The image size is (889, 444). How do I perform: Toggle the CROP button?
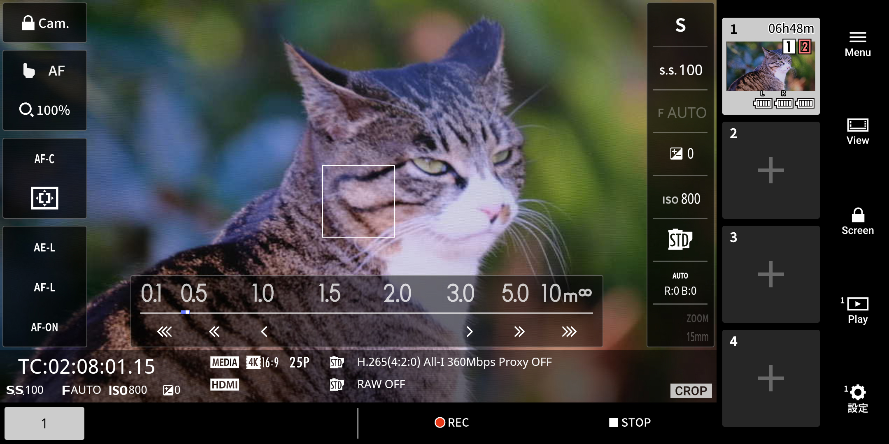tap(691, 391)
